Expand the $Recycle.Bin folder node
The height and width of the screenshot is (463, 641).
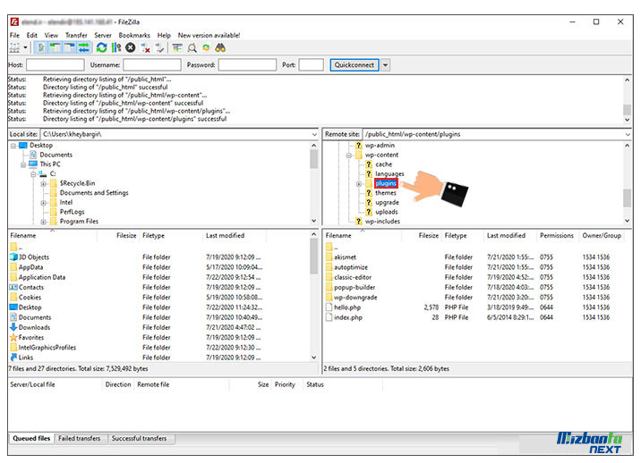(x=43, y=184)
